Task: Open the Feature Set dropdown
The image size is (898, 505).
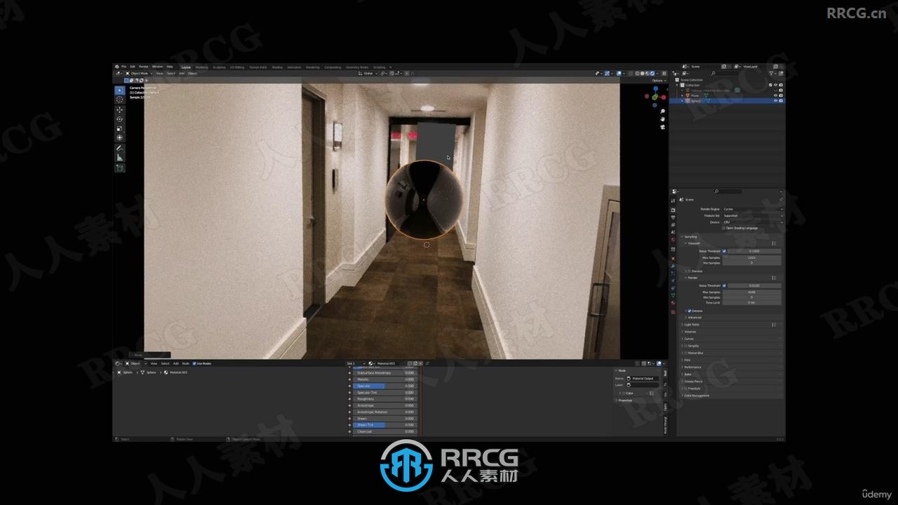Action: coord(752,215)
